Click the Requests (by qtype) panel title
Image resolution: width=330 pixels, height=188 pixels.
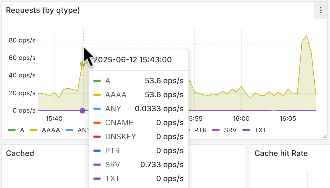[x=43, y=10]
